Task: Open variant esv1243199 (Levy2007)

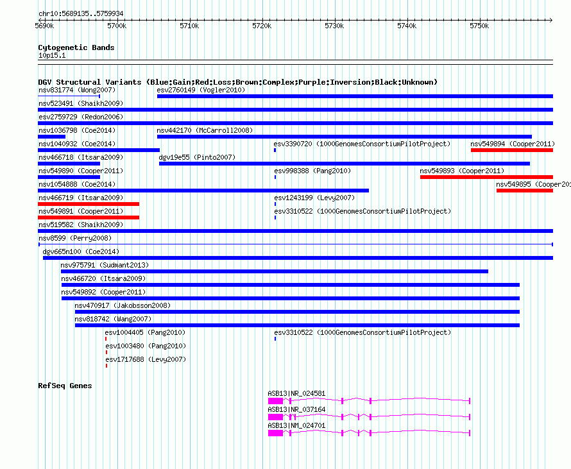Action: [x=314, y=198]
